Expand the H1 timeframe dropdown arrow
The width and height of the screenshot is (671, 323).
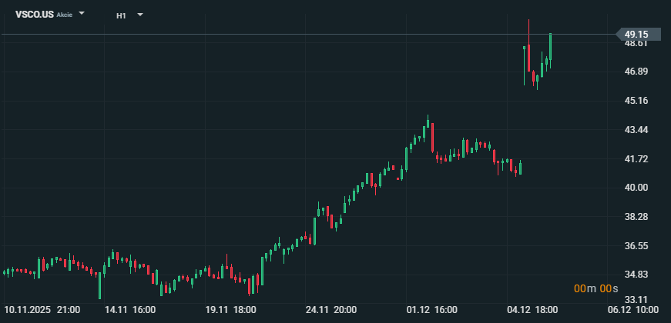click(140, 15)
